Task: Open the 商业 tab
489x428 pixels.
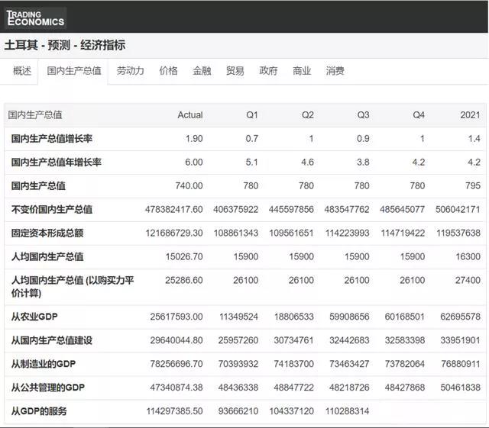Action: 302,71
